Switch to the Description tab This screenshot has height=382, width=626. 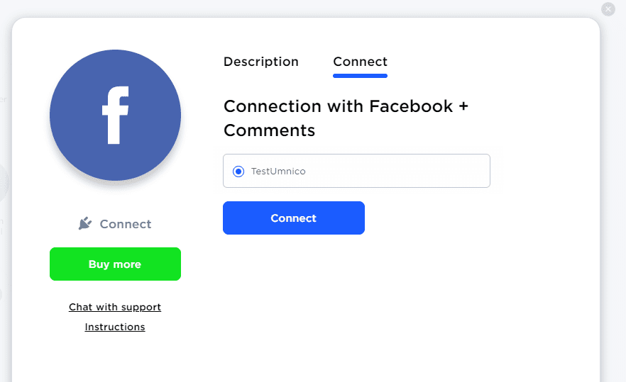click(x=261, y=62)
